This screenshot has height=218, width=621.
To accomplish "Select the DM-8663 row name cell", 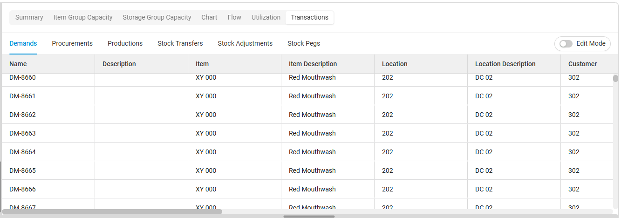I will (x=22, y=134).
